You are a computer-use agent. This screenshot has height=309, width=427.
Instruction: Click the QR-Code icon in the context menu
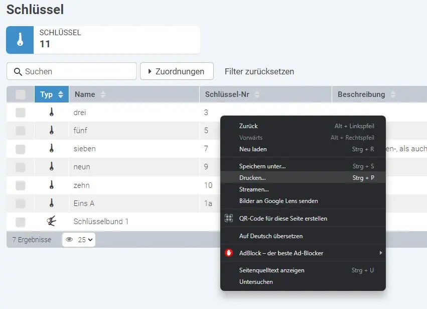coord(229,219)
